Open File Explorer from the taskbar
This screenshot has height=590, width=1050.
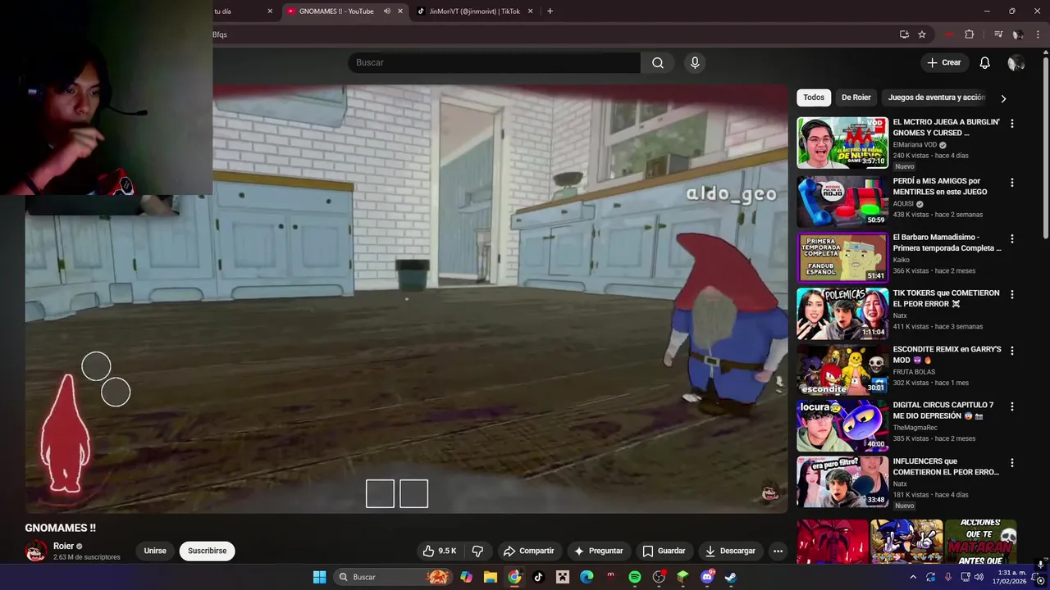(490, 577)
